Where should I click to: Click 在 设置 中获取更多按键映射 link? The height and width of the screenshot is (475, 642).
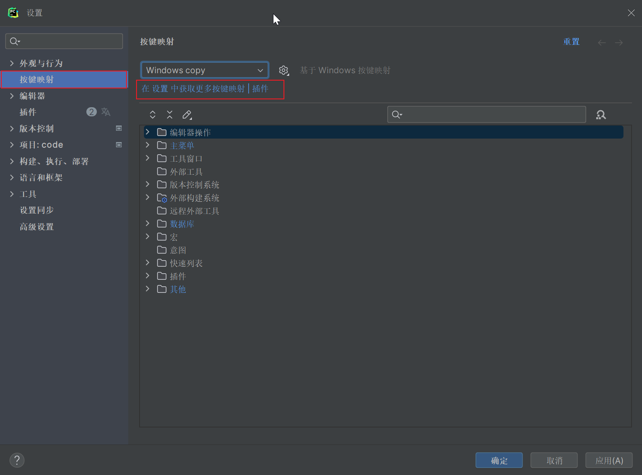tap(193, 89)
